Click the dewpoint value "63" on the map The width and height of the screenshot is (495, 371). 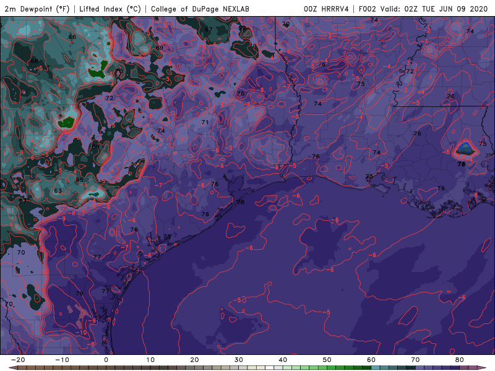(58, 191)
